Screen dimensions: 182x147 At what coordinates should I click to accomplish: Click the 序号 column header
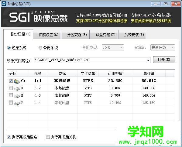pyautogui.click(x=38, y=73)
